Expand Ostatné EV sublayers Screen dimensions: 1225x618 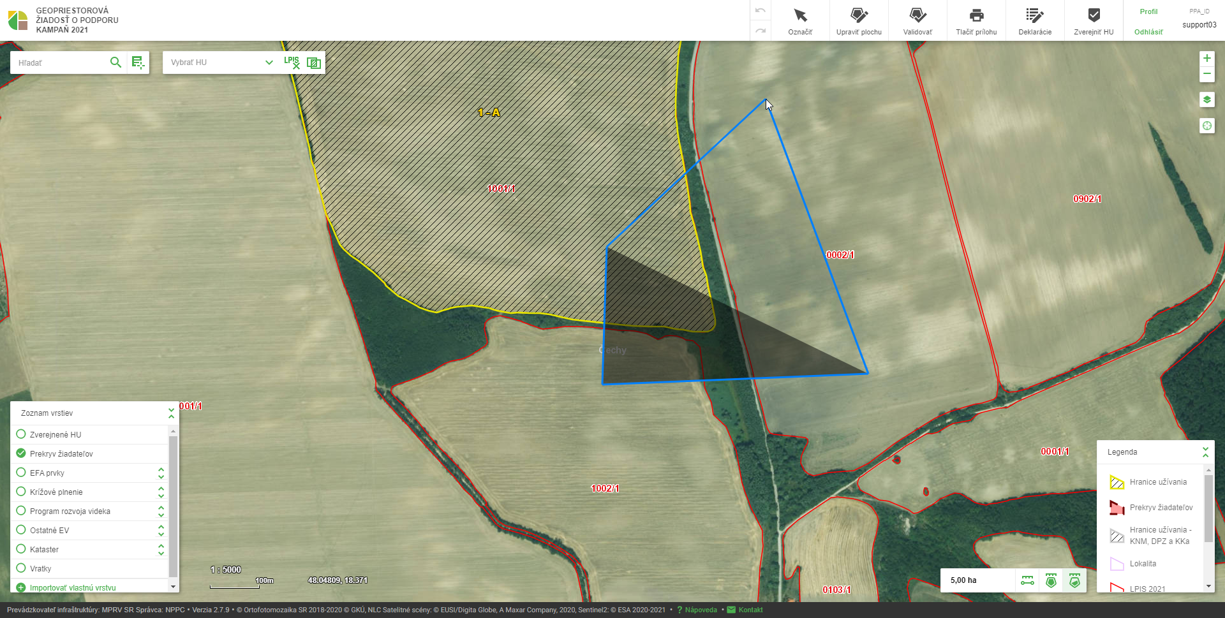pos(161,530)
